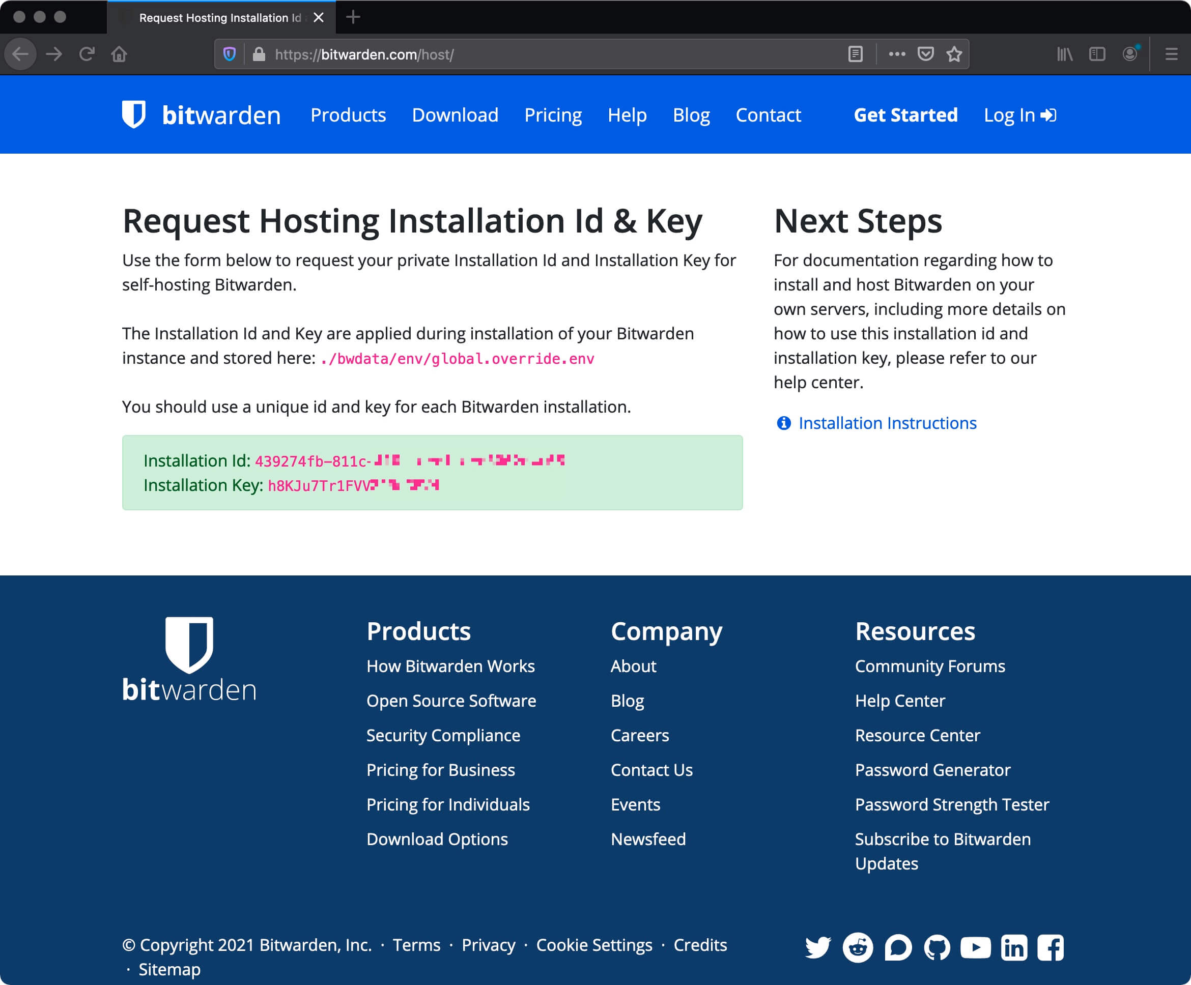Click the padlock site security icon
The image size is (1191, 985).
pos(259,54)
